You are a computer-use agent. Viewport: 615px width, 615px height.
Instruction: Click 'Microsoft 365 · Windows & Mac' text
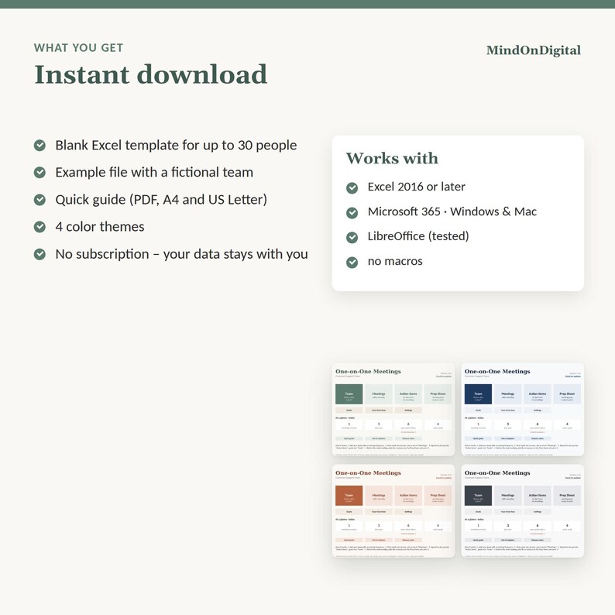[x=452, y=211]
